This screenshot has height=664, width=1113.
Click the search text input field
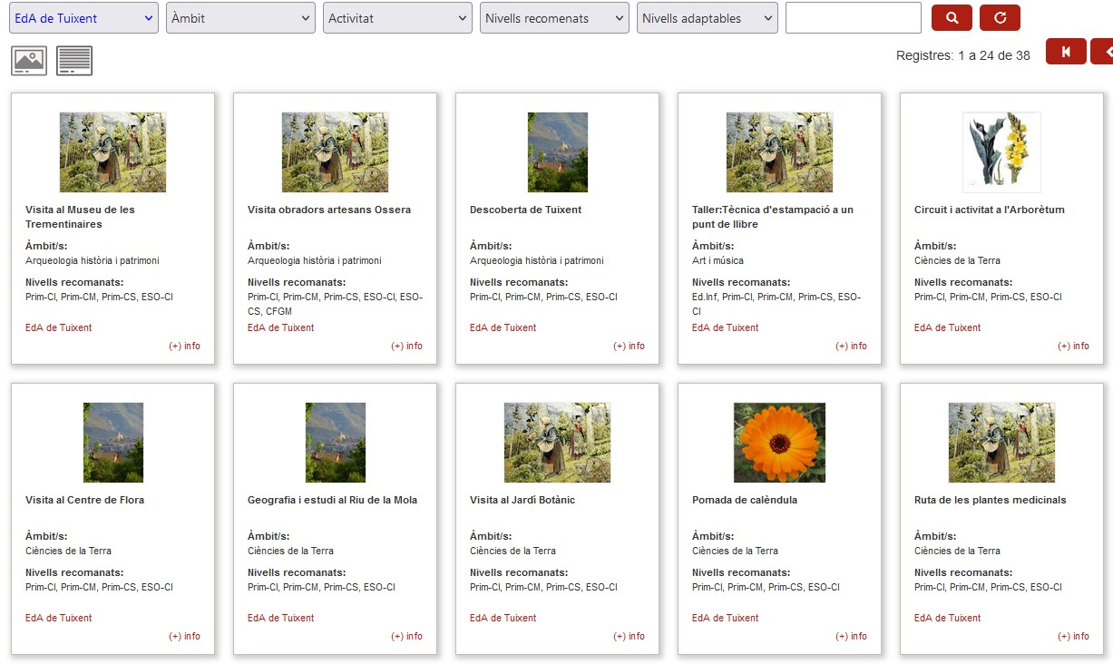(853, 18)
